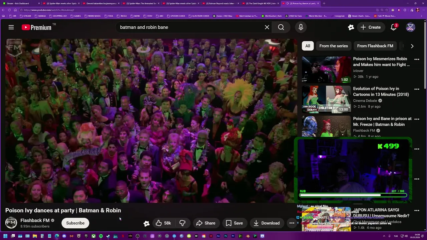Open options menu for Poison Ivy Mesmerizes Robin video
The height and width of the screenshot is (240, 427).
(x=417, y=59)
